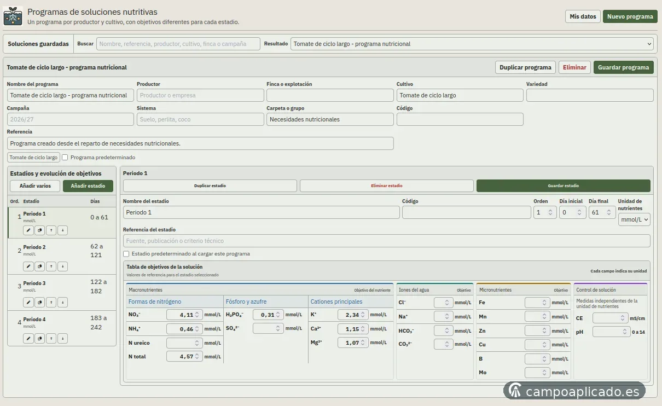Move Periodo 1 up with arrow icon
Image resolution: width=662 pixels, height=406 pixels.
pos(51,230)
